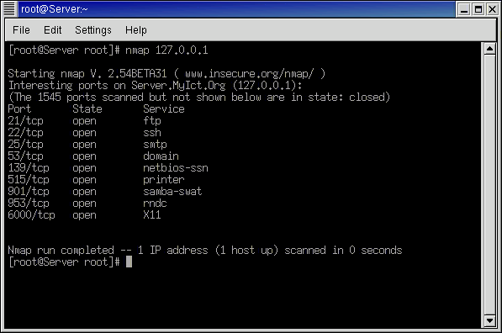Viewport: 502px width, 333px height.
Task: Click the window menu icon in title bar
Action: point(9,9)
